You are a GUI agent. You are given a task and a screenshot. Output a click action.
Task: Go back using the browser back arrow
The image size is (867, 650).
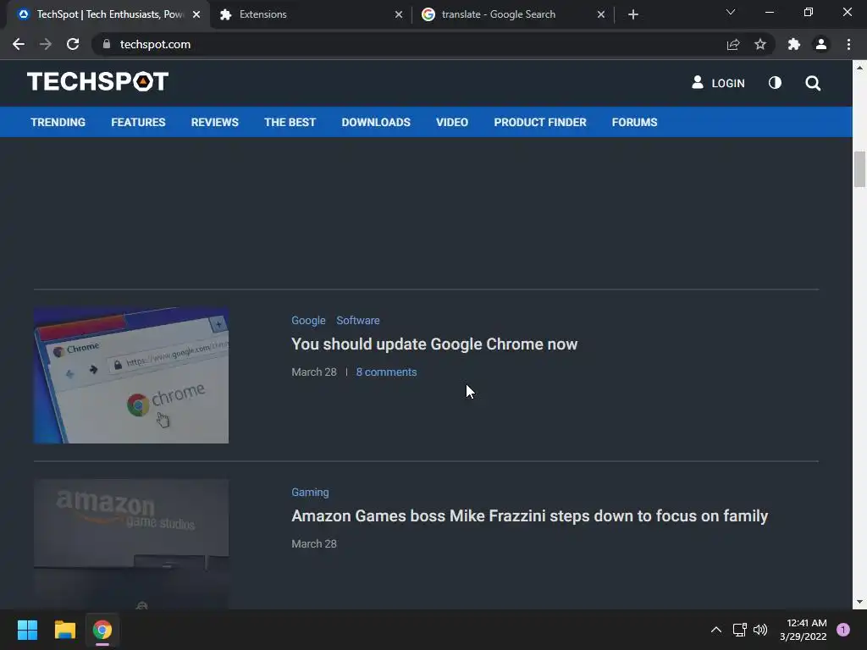point(19,44)
